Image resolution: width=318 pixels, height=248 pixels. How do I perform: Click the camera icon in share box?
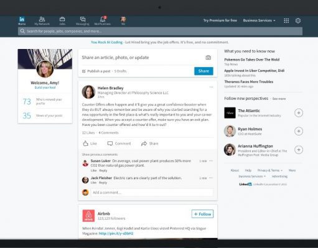208,58
